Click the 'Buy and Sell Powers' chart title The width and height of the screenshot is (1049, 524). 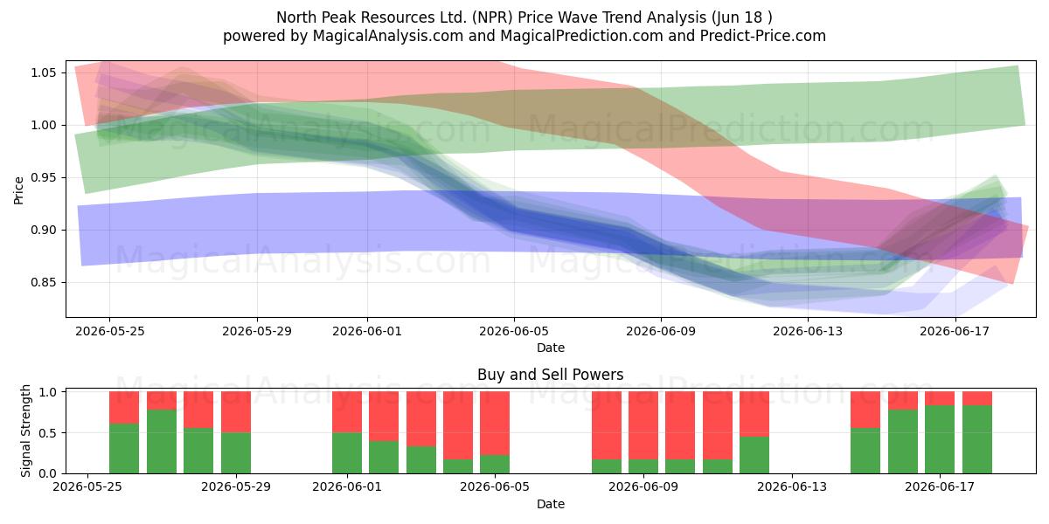tap(551, 375)
